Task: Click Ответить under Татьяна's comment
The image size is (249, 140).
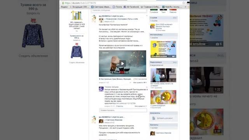Action: click(119, 106)
